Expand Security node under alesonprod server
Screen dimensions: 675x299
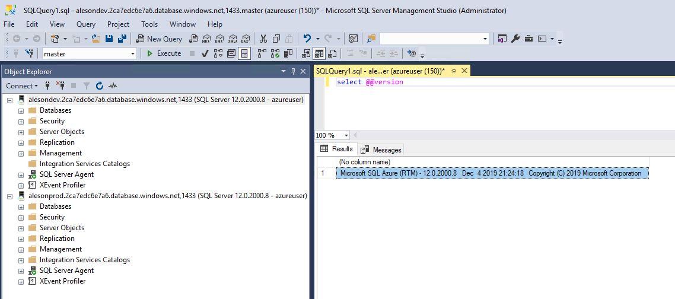point(21,218)
